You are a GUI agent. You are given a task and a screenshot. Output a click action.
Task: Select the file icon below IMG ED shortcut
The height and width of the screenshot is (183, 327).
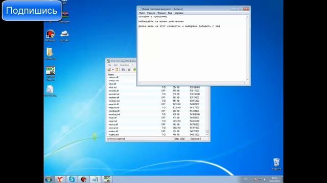click(50, 91)
